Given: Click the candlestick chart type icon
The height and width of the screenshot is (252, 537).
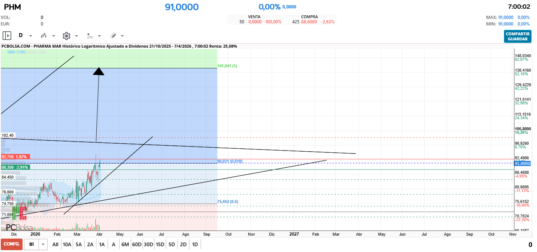Looking at the screenshot, I should (44, 36).
